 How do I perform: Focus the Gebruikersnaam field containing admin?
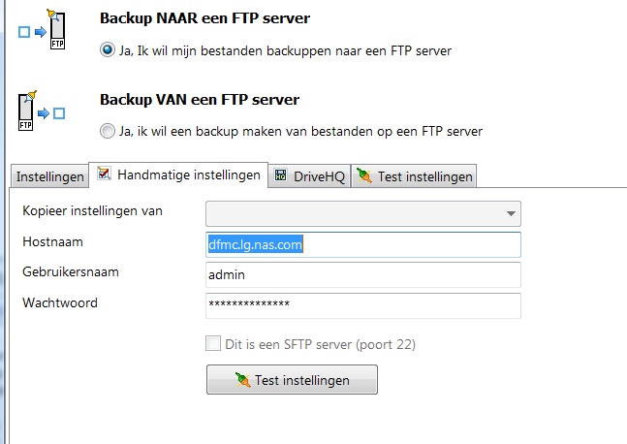click(363, 275)
